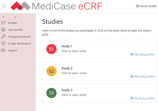
Task: Open the Anna Smith user menu
Action: point(146,6)
